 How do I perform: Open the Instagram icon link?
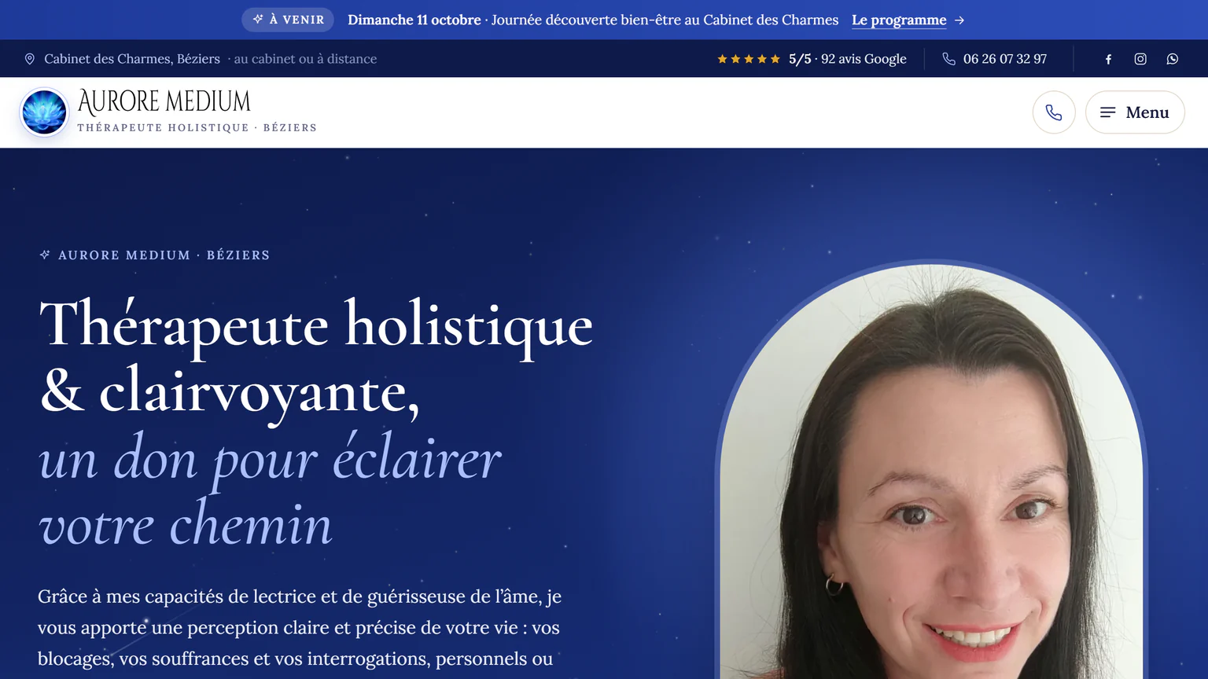point(1140,59)
